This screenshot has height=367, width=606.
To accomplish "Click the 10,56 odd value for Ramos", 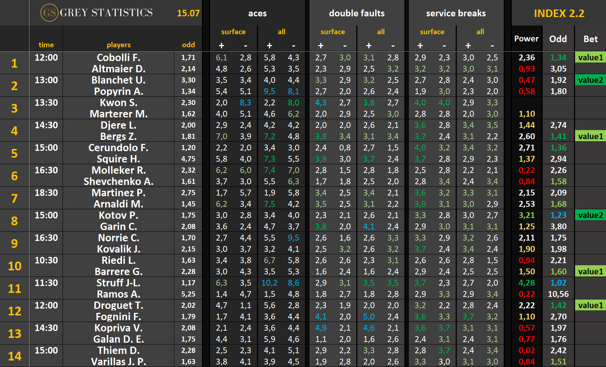I will (x=558, y=294).
